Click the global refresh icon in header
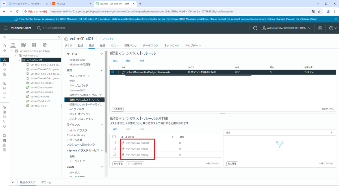The height and width of the screenshot is (186, 339). 255,28
